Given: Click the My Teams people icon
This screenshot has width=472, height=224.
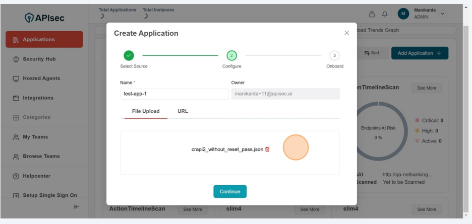Looking at the screenshot, I should pyautogui.click(x=16, y=137).
